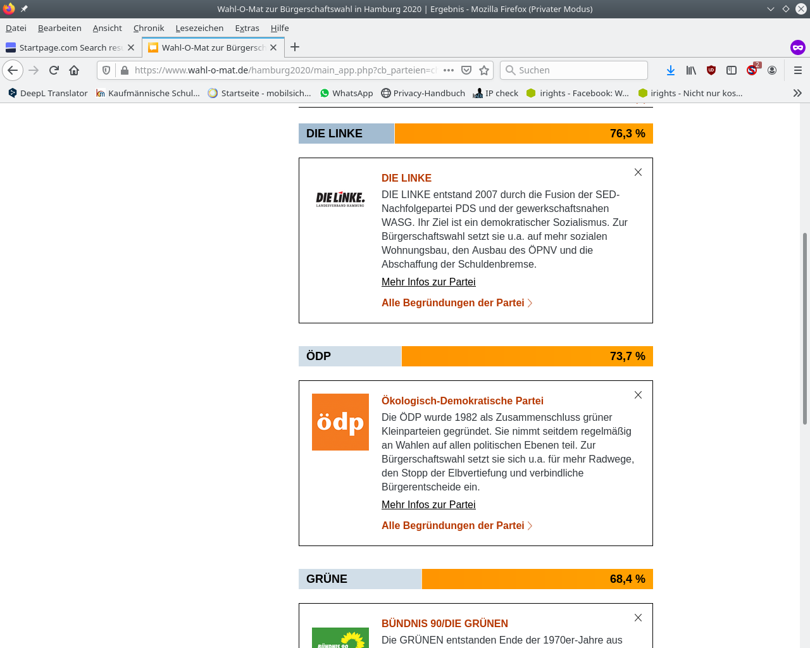The height and width of the screenshot is (648, 810).
Task: Open tracking protection shield in address bar
Action: (x=106, y=70)
